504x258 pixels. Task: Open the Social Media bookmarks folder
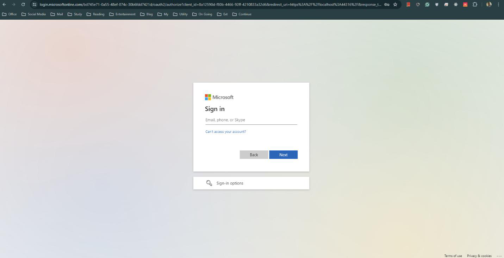34,14
